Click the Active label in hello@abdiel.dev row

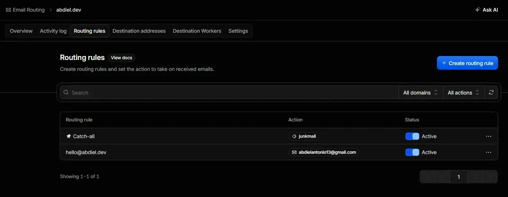point(429,152)
